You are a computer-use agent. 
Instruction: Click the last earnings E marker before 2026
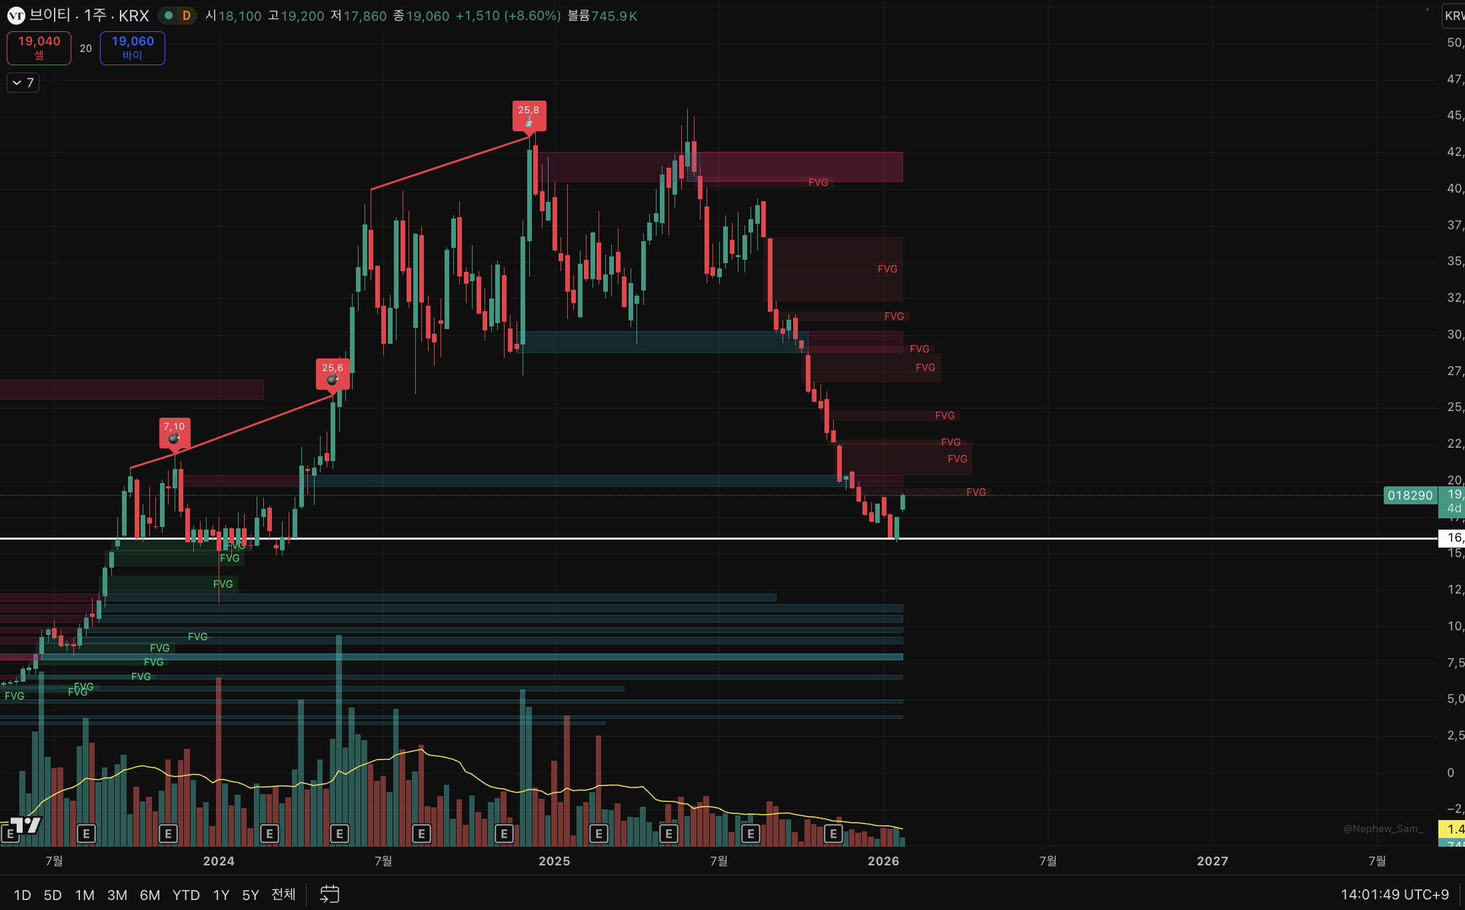coord(833,833)
